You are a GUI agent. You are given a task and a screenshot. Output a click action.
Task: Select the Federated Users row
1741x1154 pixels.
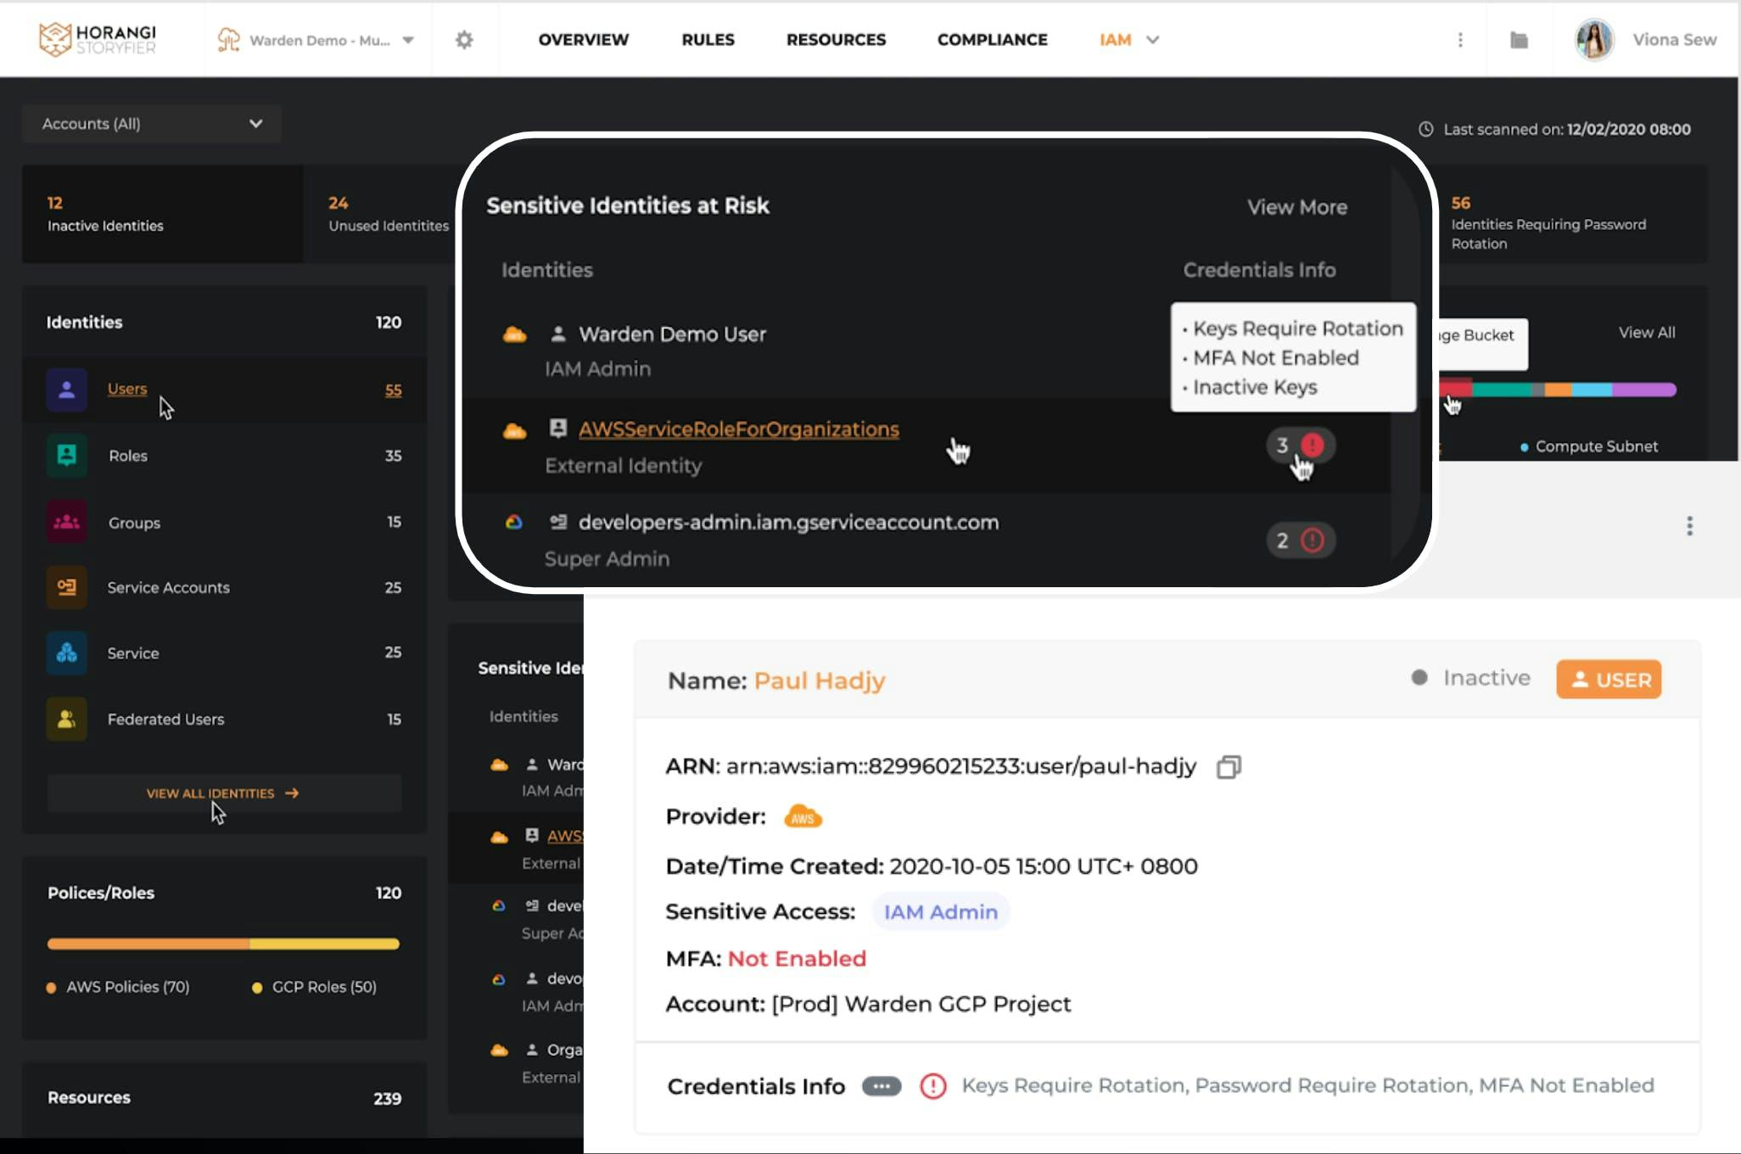(224, 719)
